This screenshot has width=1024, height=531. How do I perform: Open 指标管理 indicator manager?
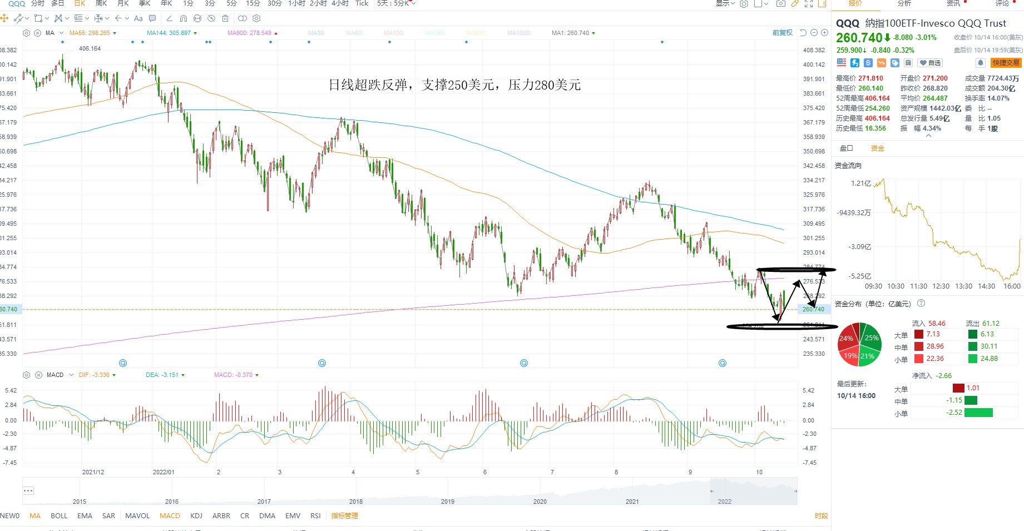[x=344, y=515]
